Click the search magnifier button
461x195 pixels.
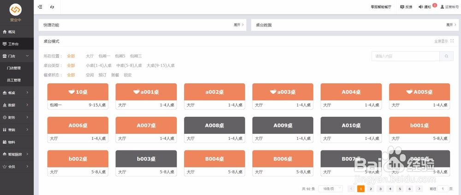click(446, 56)
